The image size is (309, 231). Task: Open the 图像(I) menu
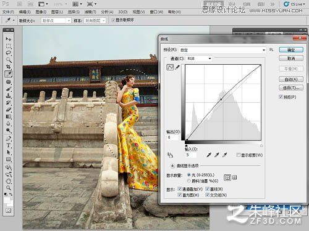[x=41, y=12]
